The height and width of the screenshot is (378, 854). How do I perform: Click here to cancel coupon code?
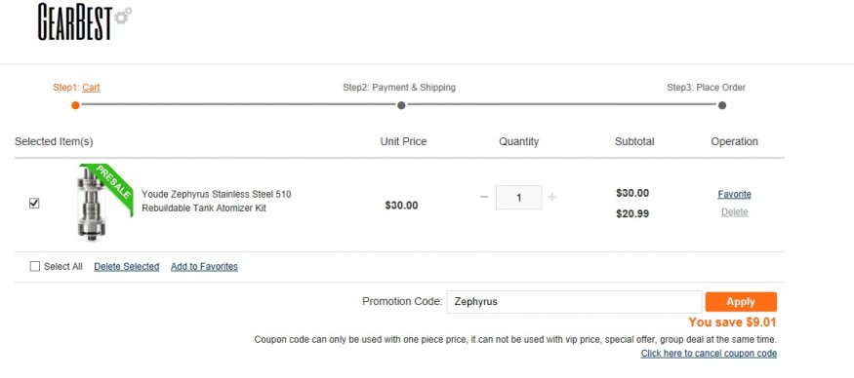coord(709,354)
